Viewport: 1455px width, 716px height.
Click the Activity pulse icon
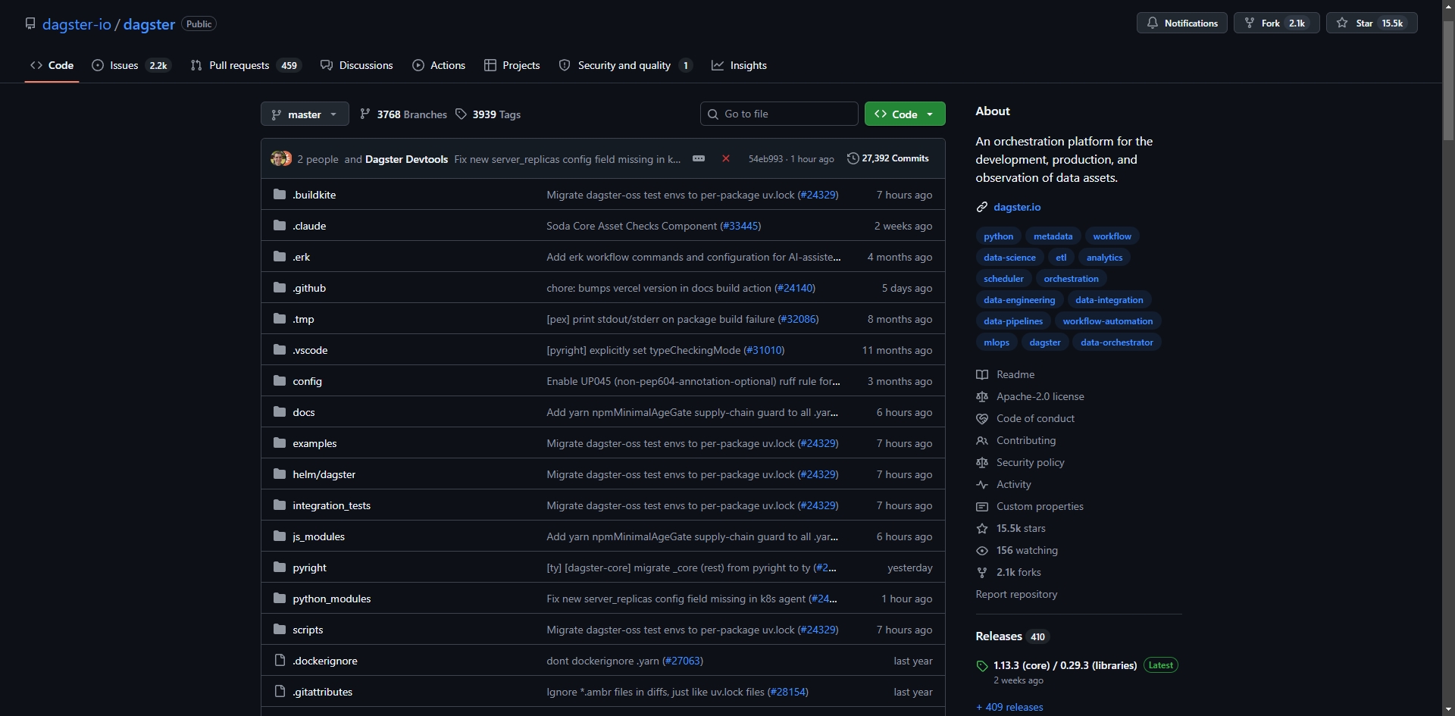pos(982,484)
